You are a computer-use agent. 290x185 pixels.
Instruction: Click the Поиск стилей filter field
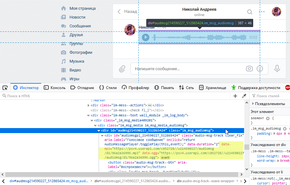point(270,96)
